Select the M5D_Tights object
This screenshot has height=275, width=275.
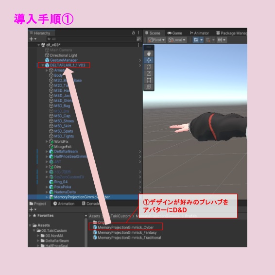coord(64,136)
